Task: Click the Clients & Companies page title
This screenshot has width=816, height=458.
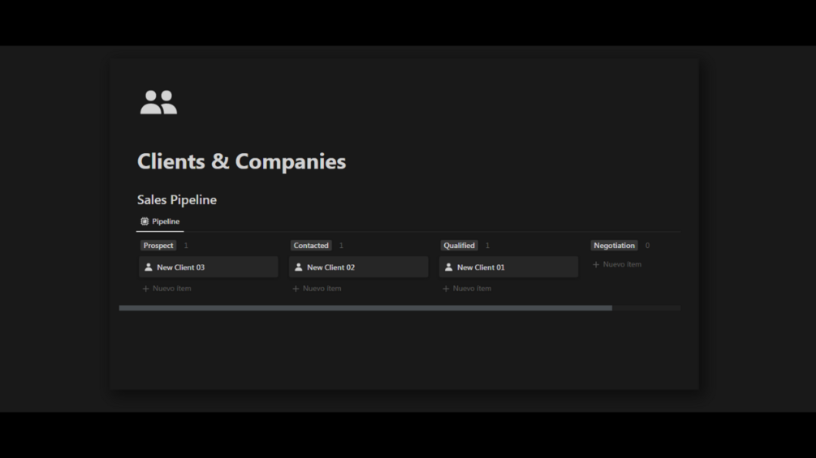Action: pyautogui.click(x=241, y=161)
